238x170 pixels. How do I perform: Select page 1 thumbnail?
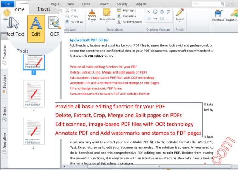pos(34,62)
